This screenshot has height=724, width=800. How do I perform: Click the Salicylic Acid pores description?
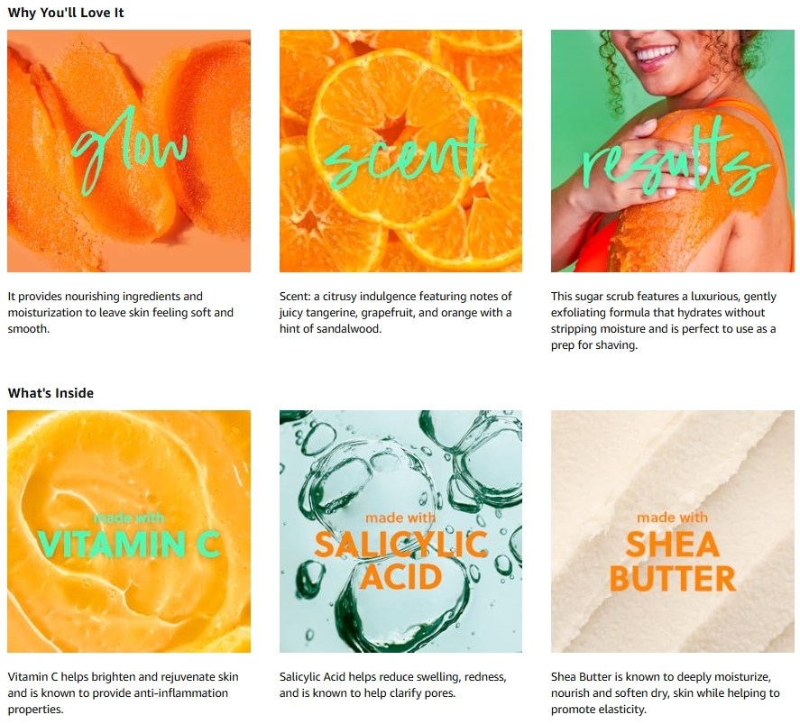click(x=392, y=684)
